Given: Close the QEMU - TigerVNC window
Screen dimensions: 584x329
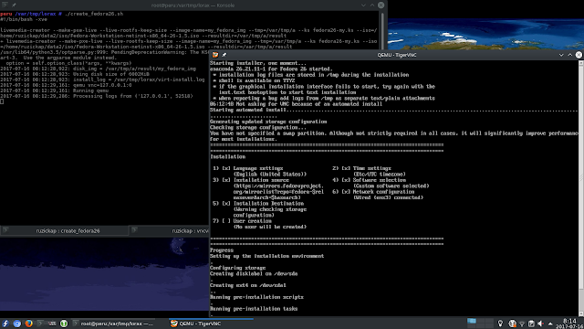Looking at the screenshot, I should [579, 55].
